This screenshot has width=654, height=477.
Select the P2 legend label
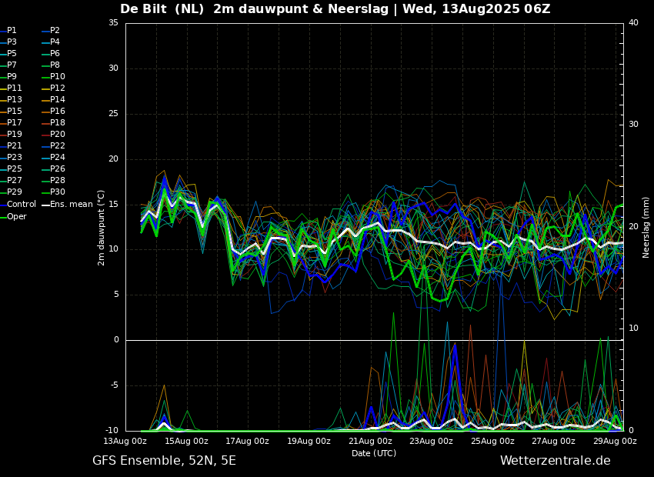click(55, 31)
